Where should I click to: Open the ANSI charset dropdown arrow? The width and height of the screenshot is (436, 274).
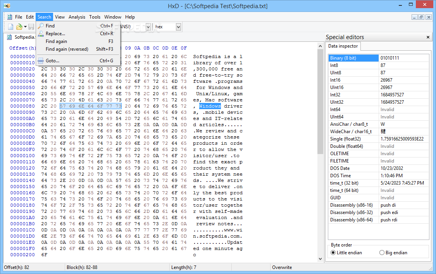pos(148,27)
